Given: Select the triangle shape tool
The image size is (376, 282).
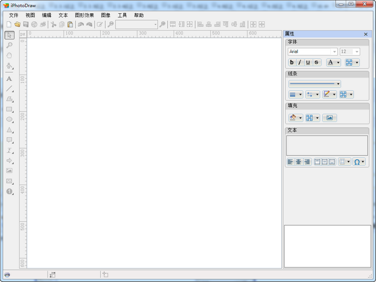Looking at the screenshot, I should point(9,130).
